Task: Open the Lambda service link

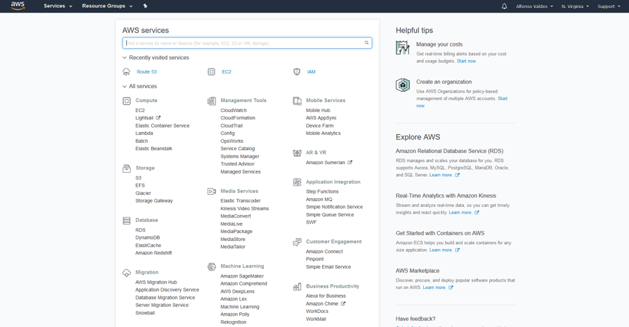Action: coord(144,133)
